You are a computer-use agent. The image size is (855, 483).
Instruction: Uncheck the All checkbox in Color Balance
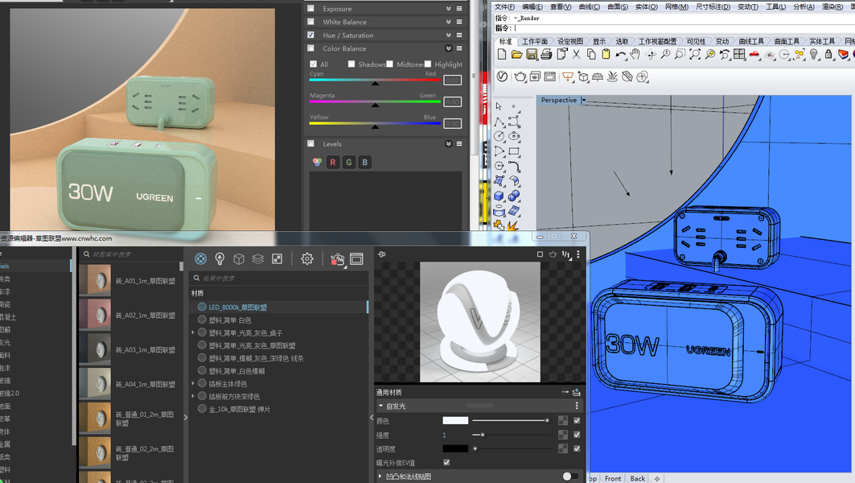point(314,64)
